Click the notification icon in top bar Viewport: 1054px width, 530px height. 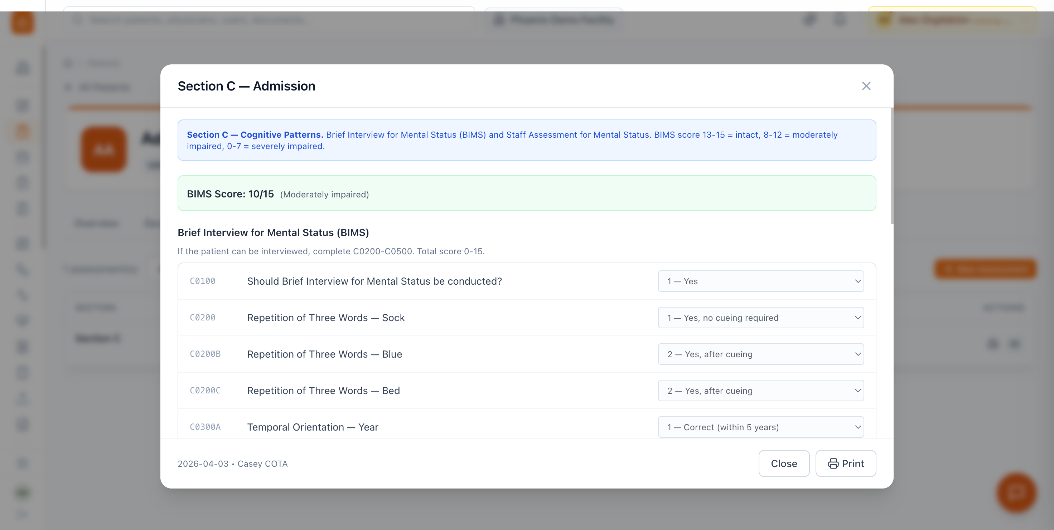point(840,20)
